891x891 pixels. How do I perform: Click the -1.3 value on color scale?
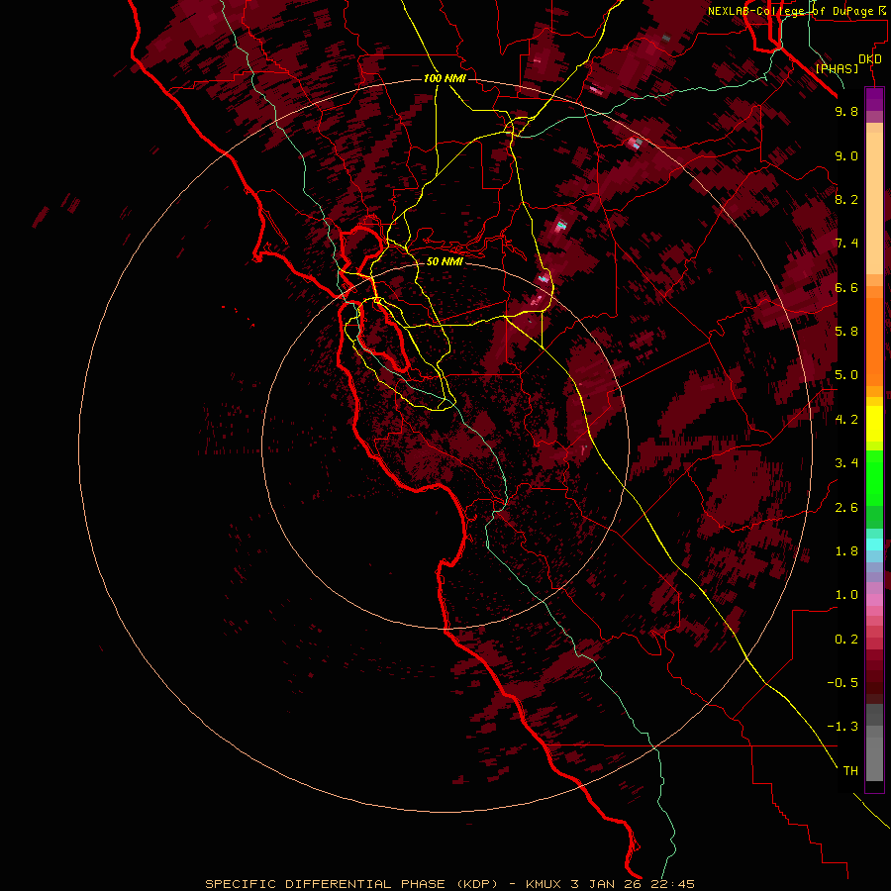point(842,727)
